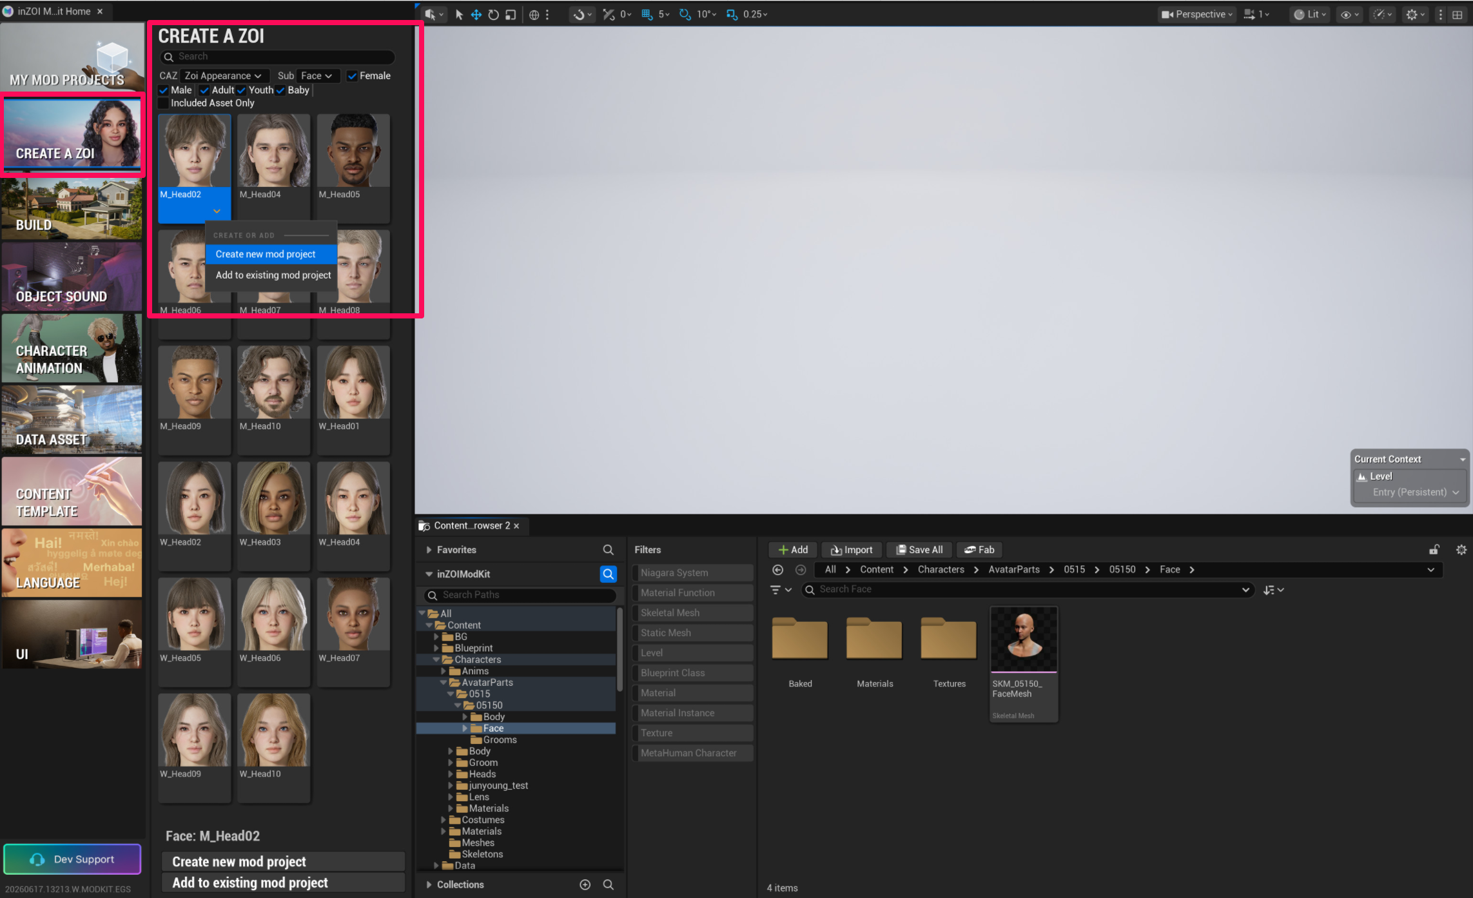This screenshot has height=898, width=1473.
Task: Click the Add button in Content Browser
Action: pyautogui.click(x=793, y=550)
